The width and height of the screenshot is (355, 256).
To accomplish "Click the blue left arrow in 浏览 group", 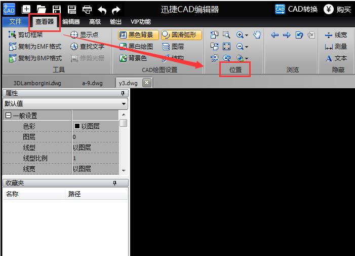I will coord(274,35).
